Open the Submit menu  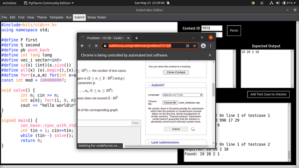(79, 17)
